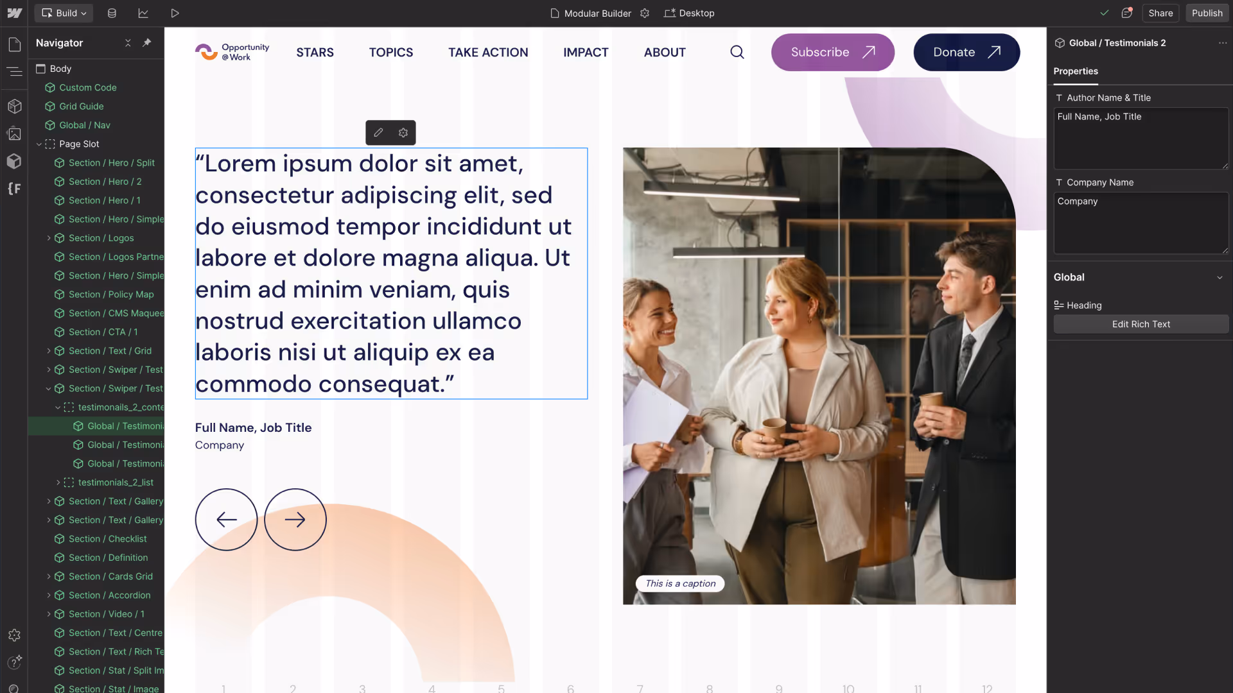Collapse all with Navigator collapse icon

pos(128,42)
